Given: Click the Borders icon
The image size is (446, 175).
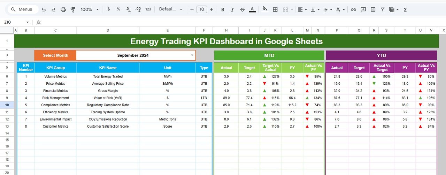Looking at the screenshot, I should [x=275, y=9].
